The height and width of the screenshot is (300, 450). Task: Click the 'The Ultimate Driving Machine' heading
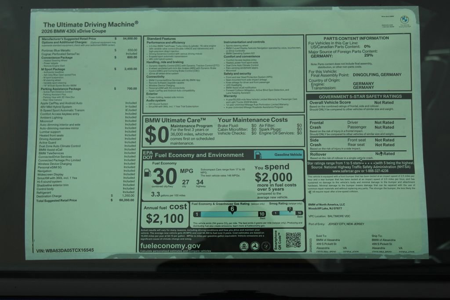tap(91, 25)
